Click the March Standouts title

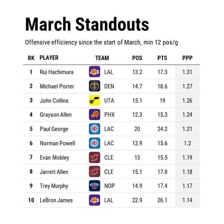coord(87,24)
